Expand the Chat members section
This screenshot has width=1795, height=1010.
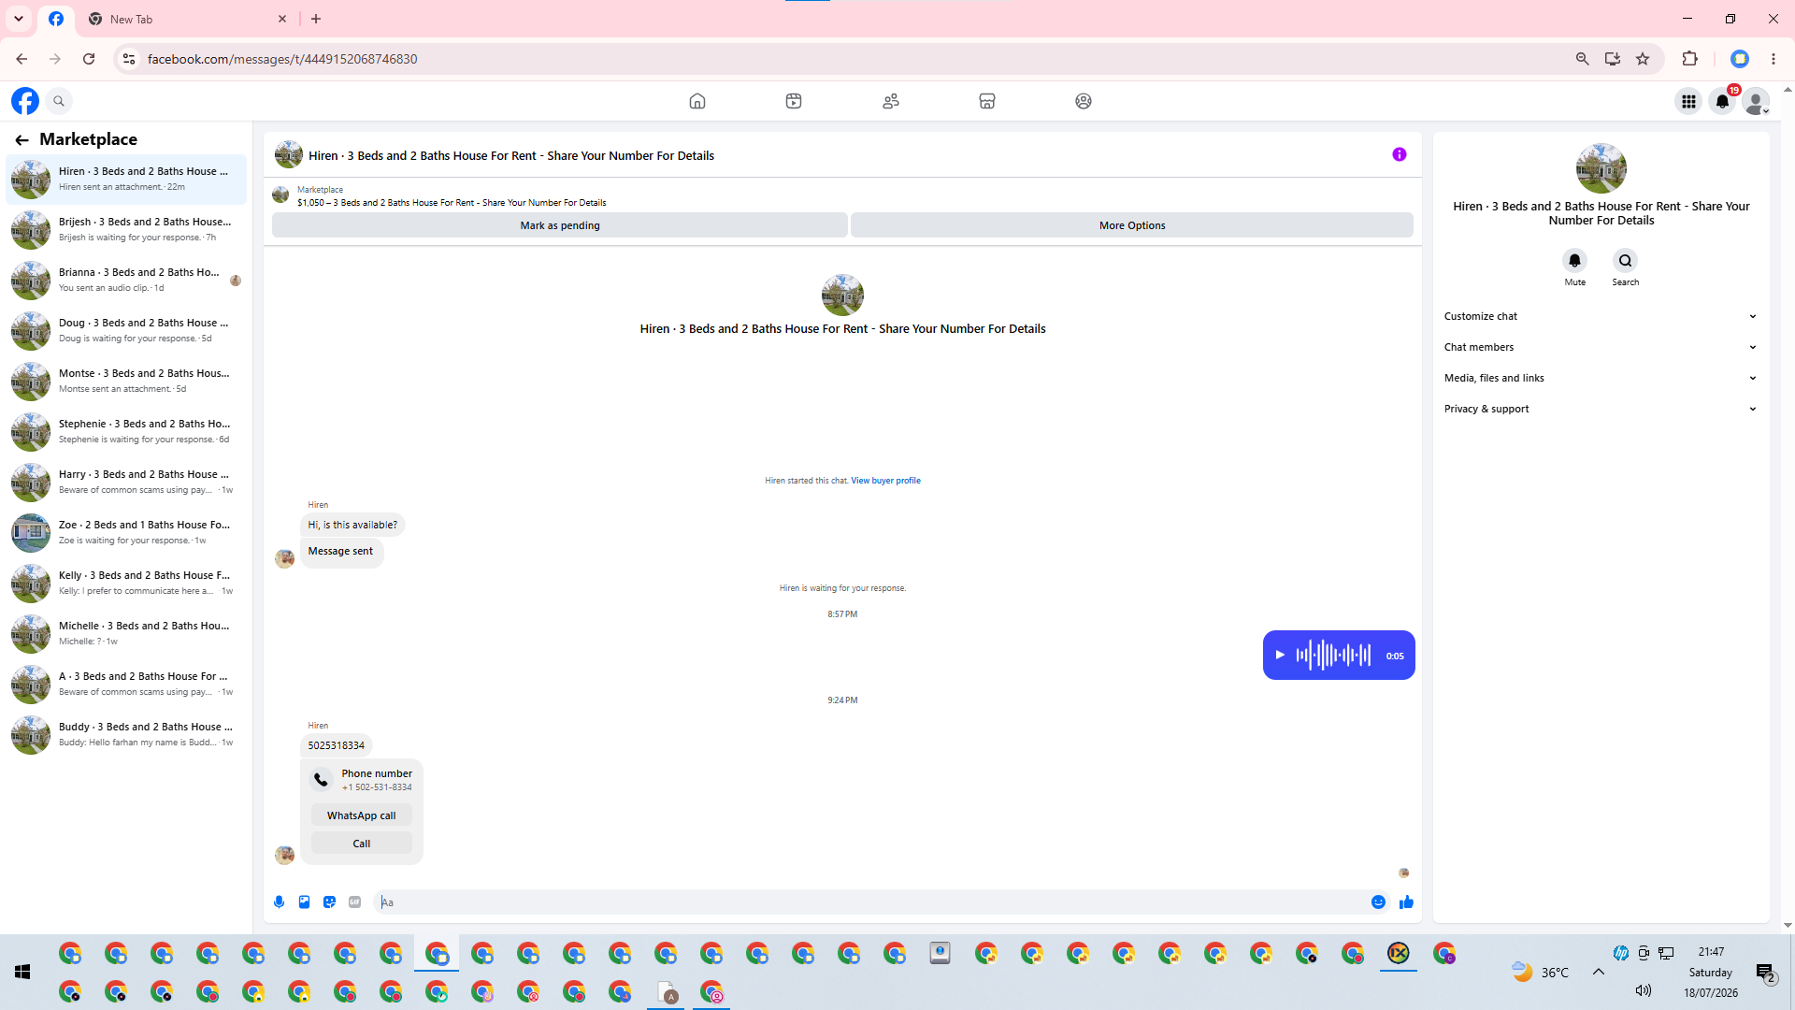point(1601,347)
